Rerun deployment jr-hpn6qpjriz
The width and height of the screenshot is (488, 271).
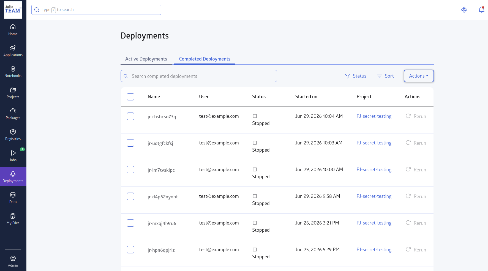(x=416, y=250)
